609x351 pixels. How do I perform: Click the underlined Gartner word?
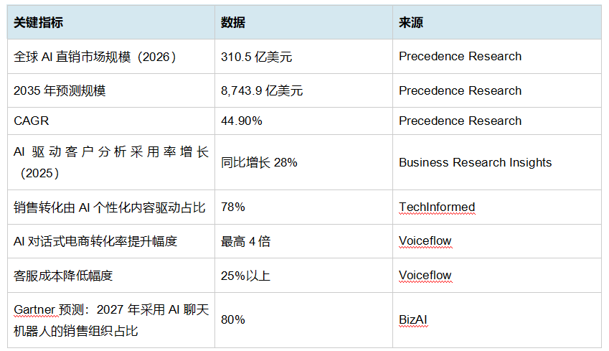[34, 310]
